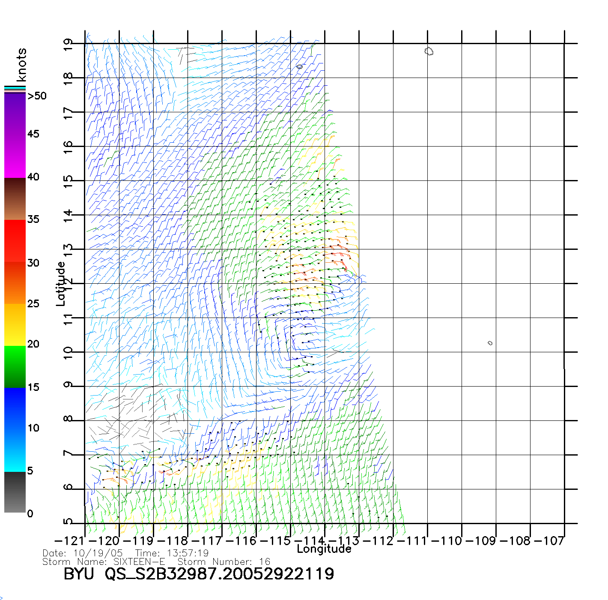608x600 pixels.
Task: Click the brown 35-40 knots legend segment
Action: pyautogui.click(x=15, y=199)
